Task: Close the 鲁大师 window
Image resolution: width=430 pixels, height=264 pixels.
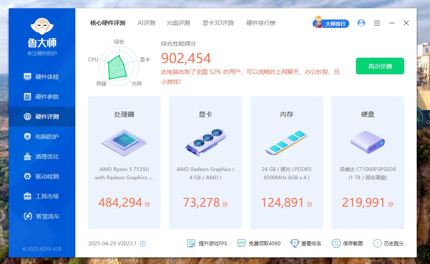Action: pyautogui.click(x=406, y=23)
